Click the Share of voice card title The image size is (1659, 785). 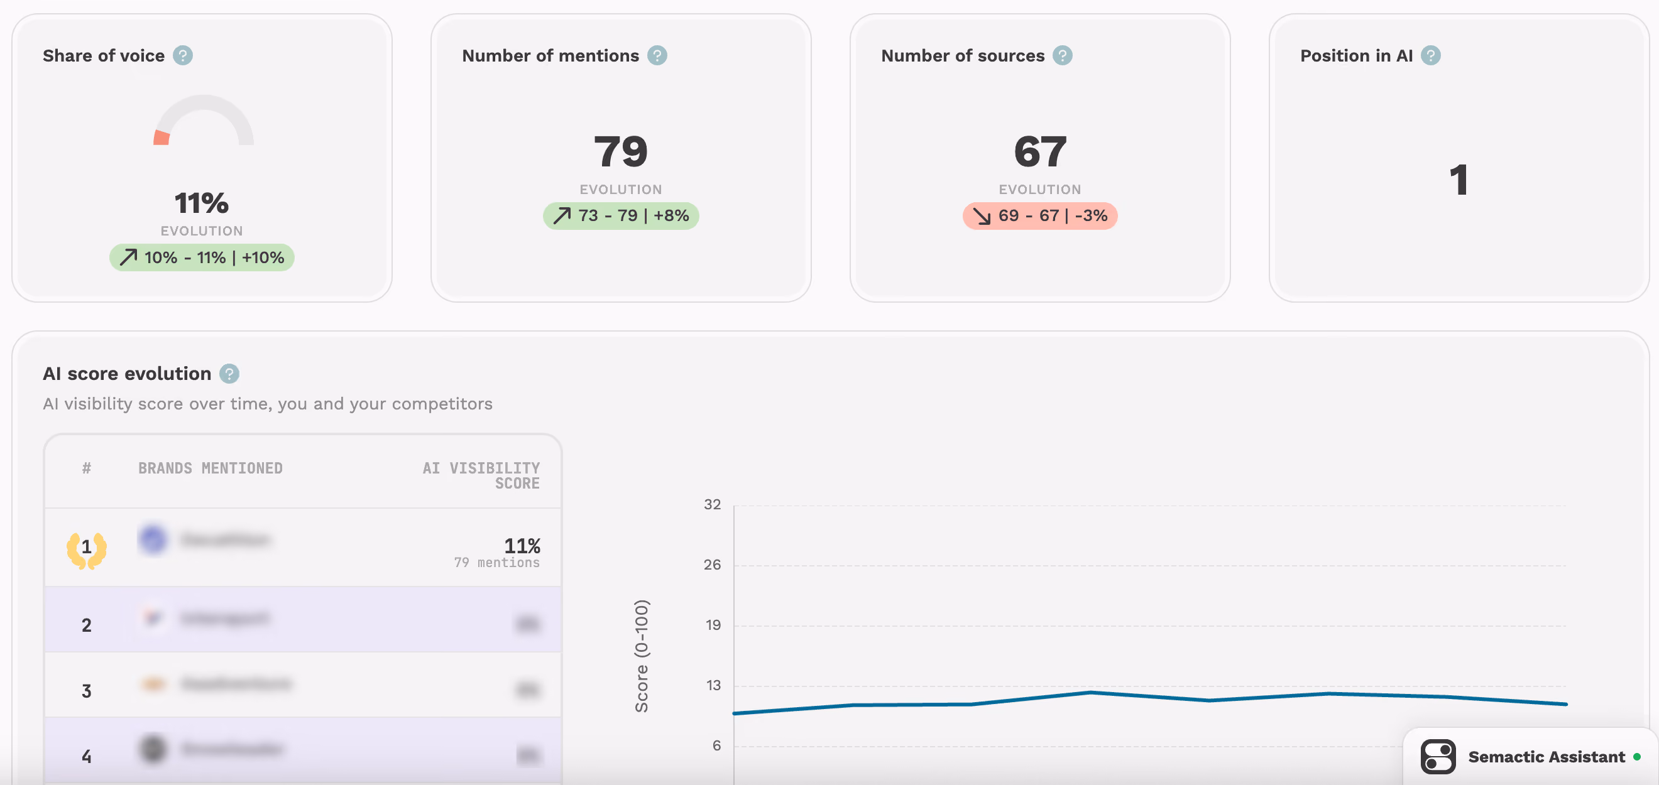coord(104,56)
